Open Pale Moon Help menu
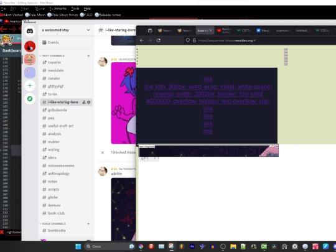This screenshot has height=252, width=336. (x=87, y=9)
